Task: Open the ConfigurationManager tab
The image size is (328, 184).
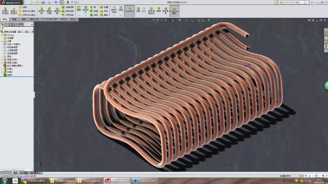Action: click(x=12, y=25)
